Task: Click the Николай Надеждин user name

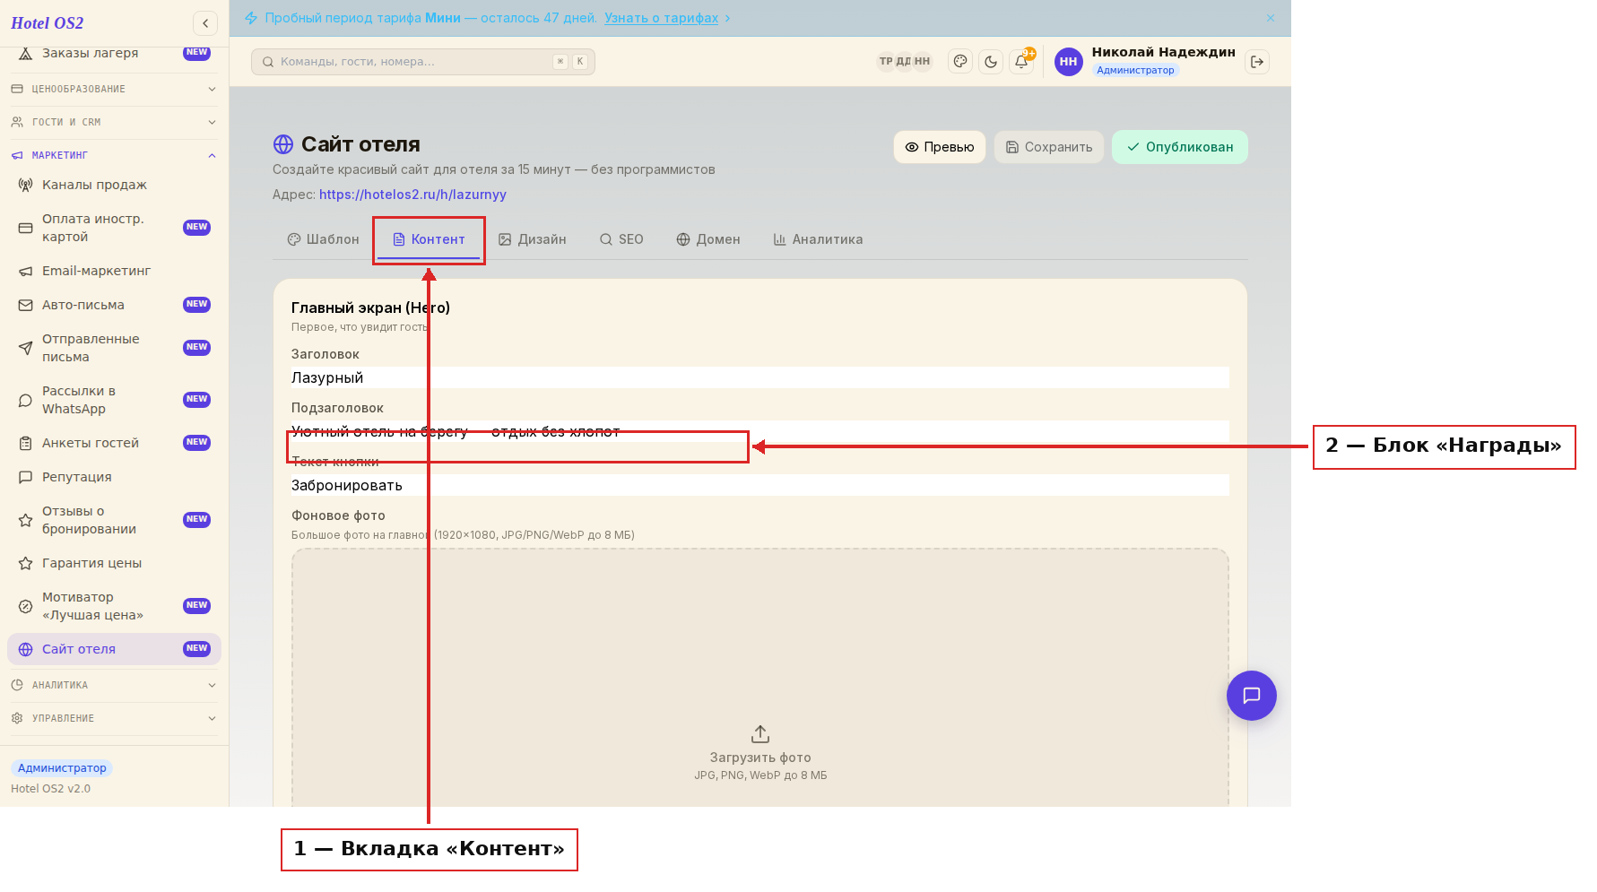Action: 1163,52
